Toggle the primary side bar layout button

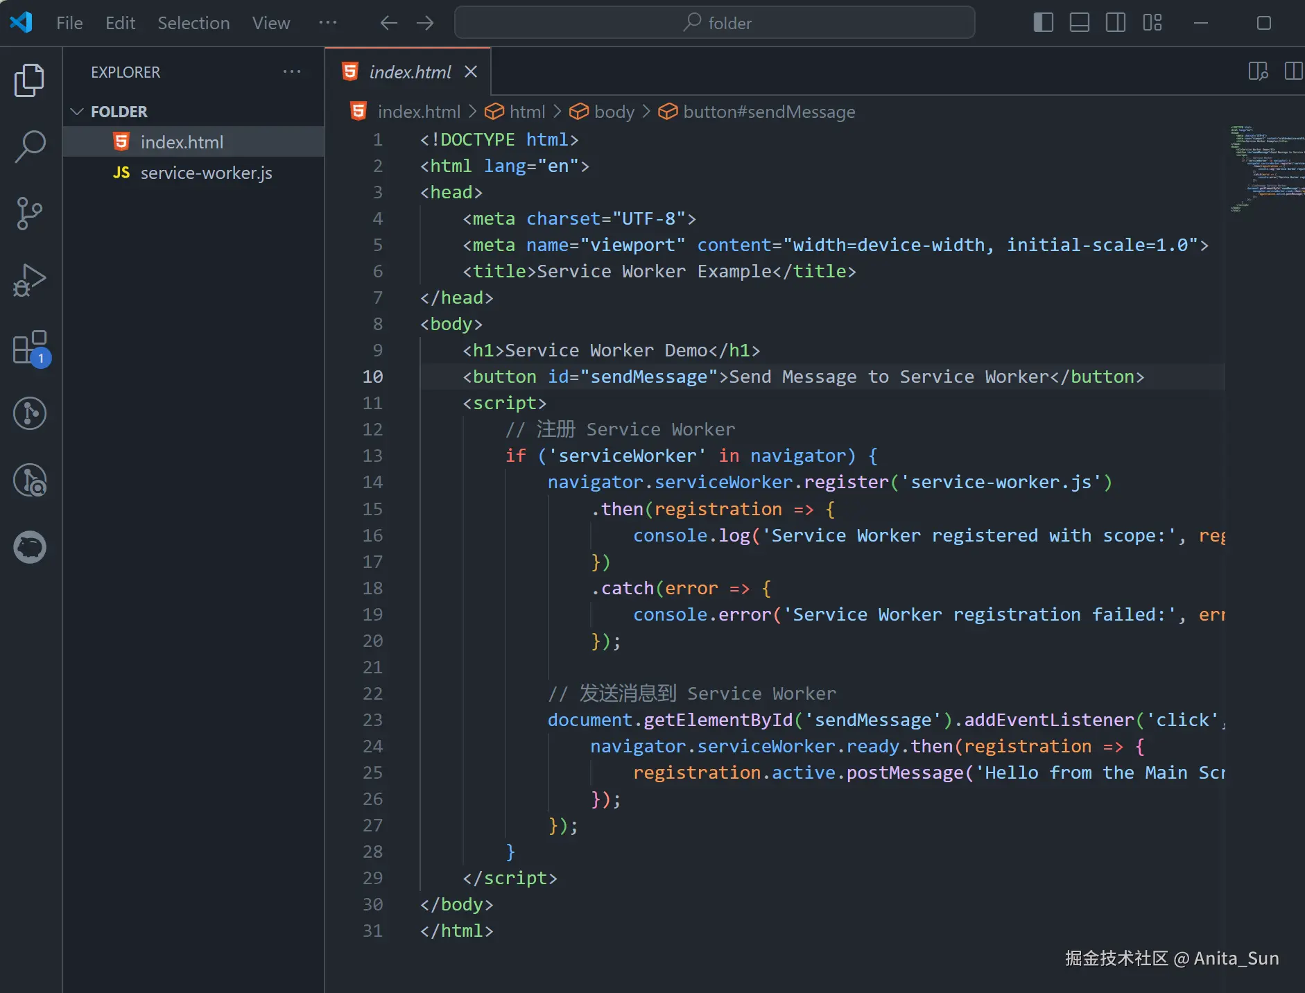[1044, 23]
